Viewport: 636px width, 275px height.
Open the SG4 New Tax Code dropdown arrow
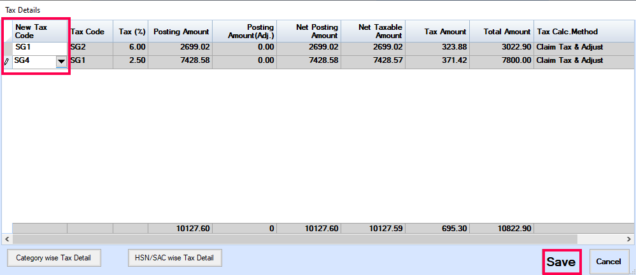point(61,62)
